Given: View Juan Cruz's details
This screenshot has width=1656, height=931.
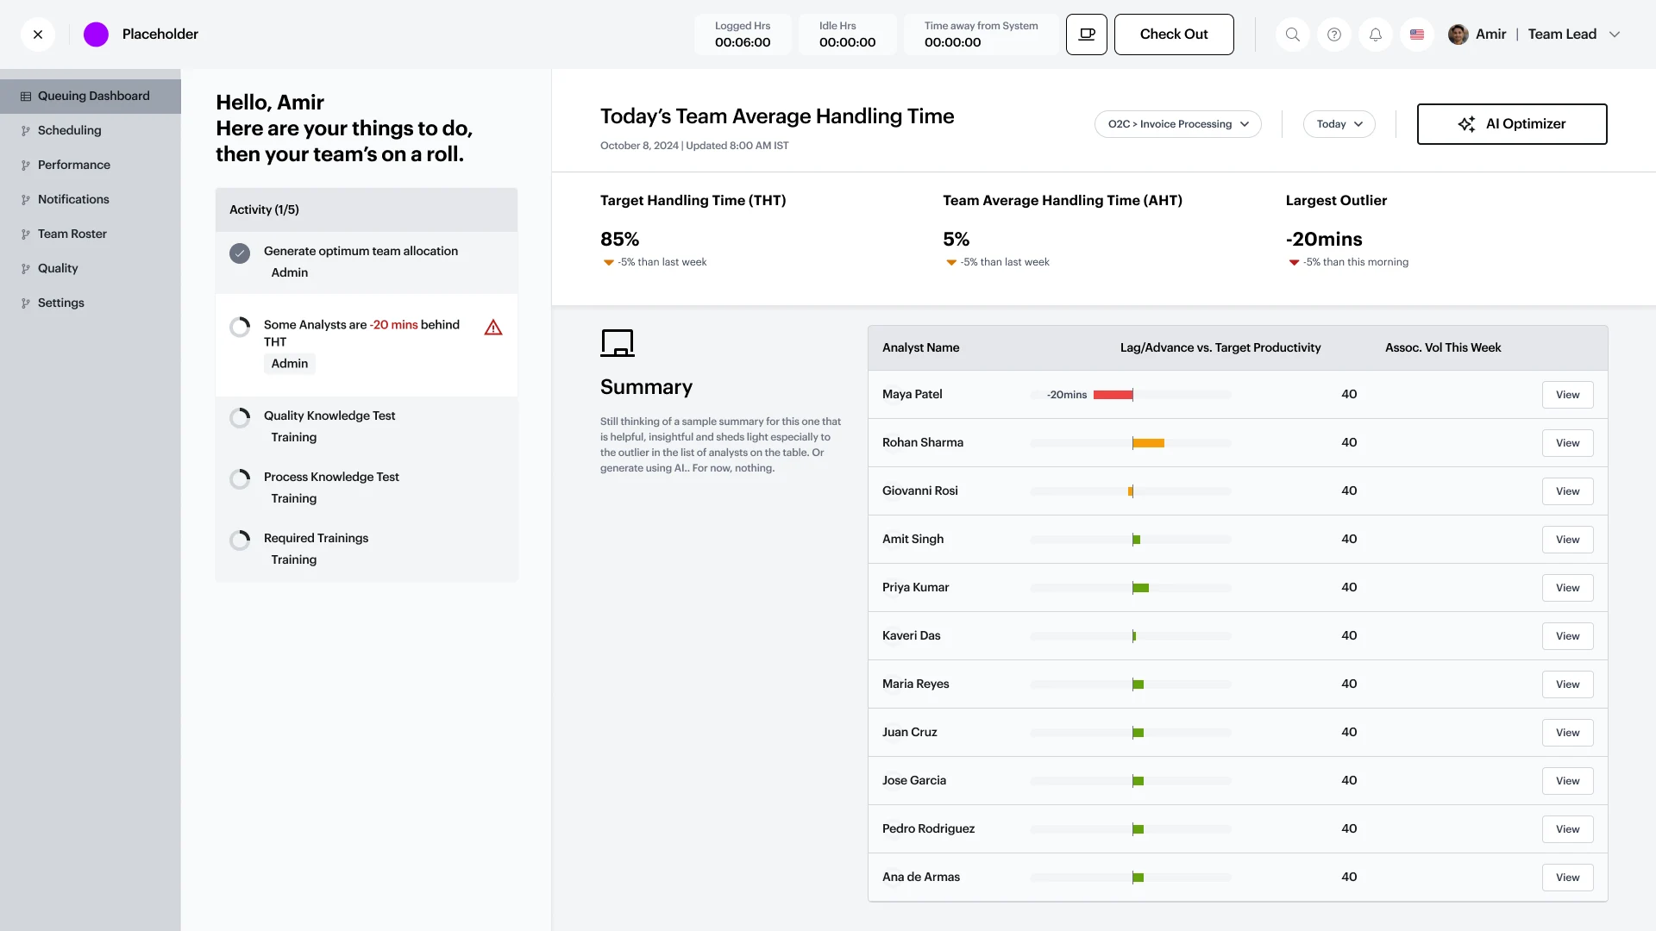Looking at the screenshot, I should point(1568,733).
